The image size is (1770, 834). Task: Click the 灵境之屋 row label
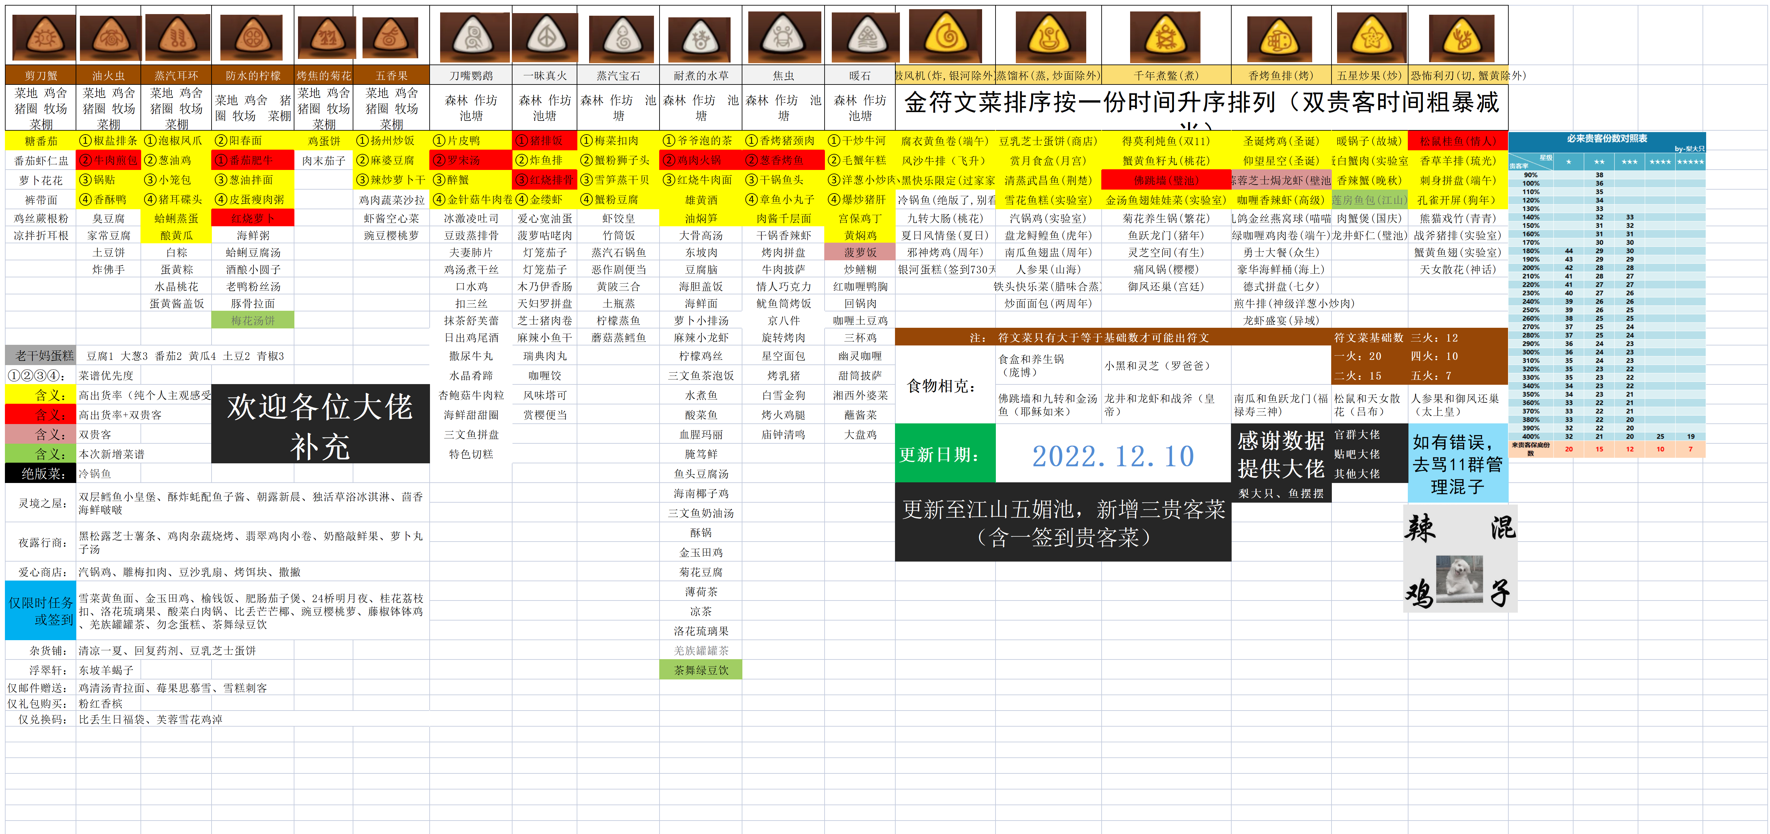[41, 504]
